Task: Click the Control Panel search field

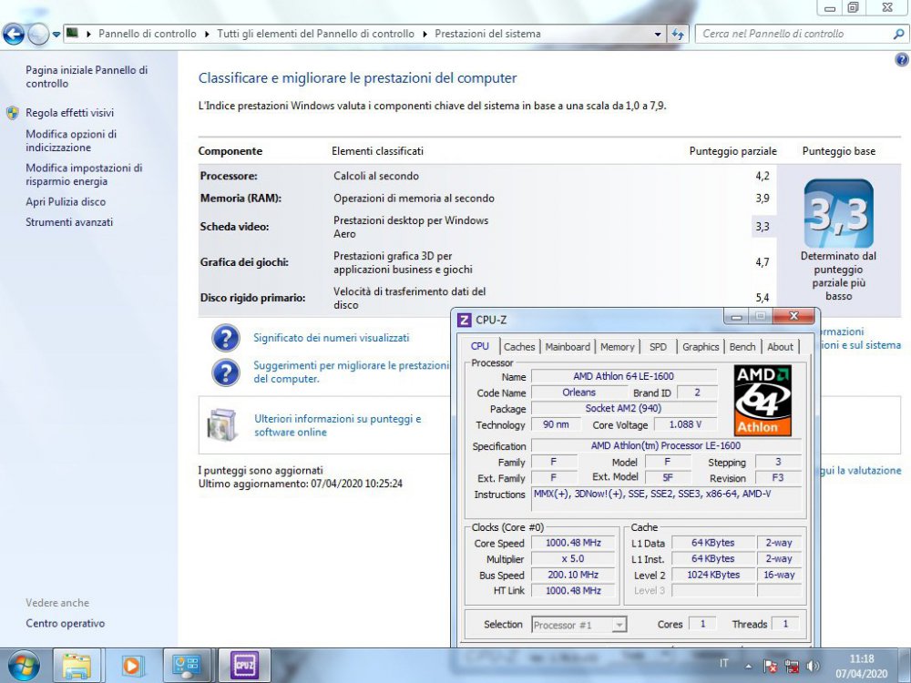Action: coord(793,34)
